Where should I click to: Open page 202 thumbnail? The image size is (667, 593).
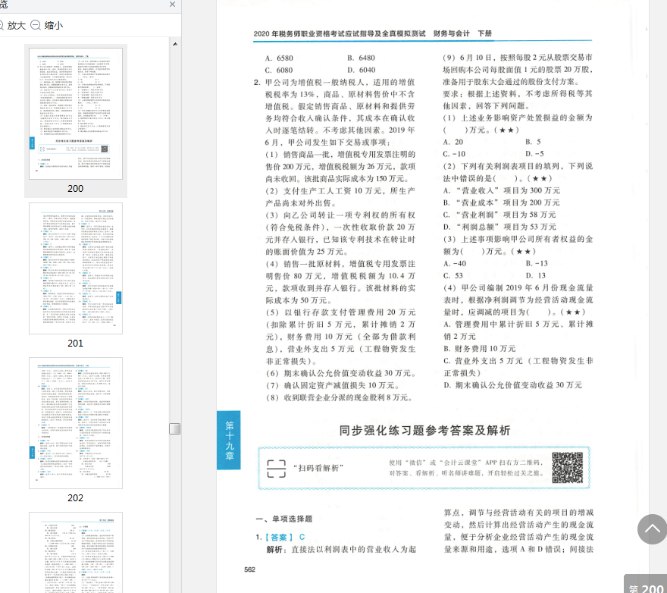76,422
